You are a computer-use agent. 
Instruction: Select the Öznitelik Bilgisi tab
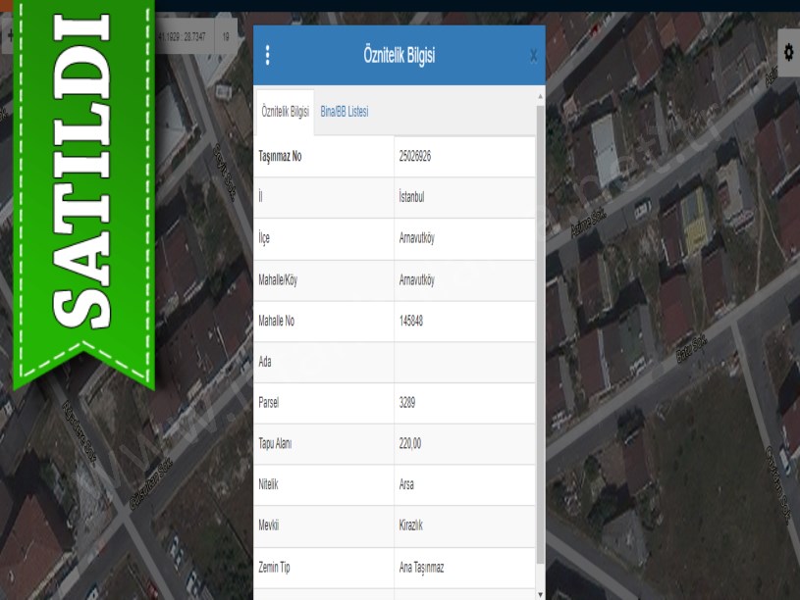click(285, 113)
